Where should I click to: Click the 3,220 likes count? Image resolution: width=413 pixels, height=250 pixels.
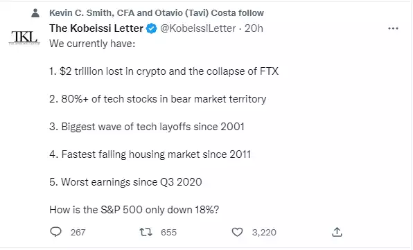point(264,233)
